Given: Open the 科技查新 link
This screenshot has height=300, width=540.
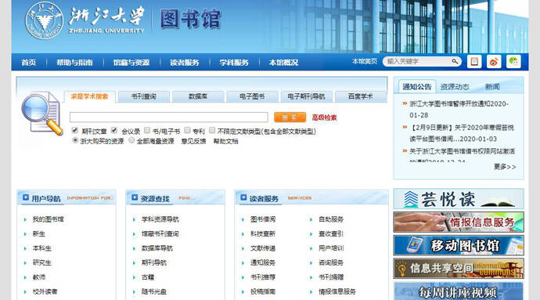Looking at the screenshot, I should click(263, 233).
